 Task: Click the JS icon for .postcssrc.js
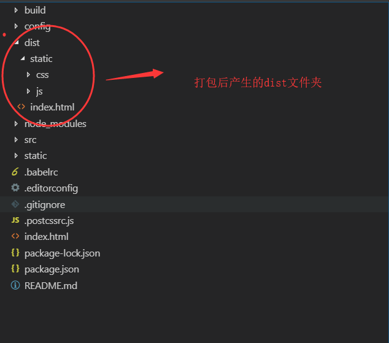(x=15, y=220)
